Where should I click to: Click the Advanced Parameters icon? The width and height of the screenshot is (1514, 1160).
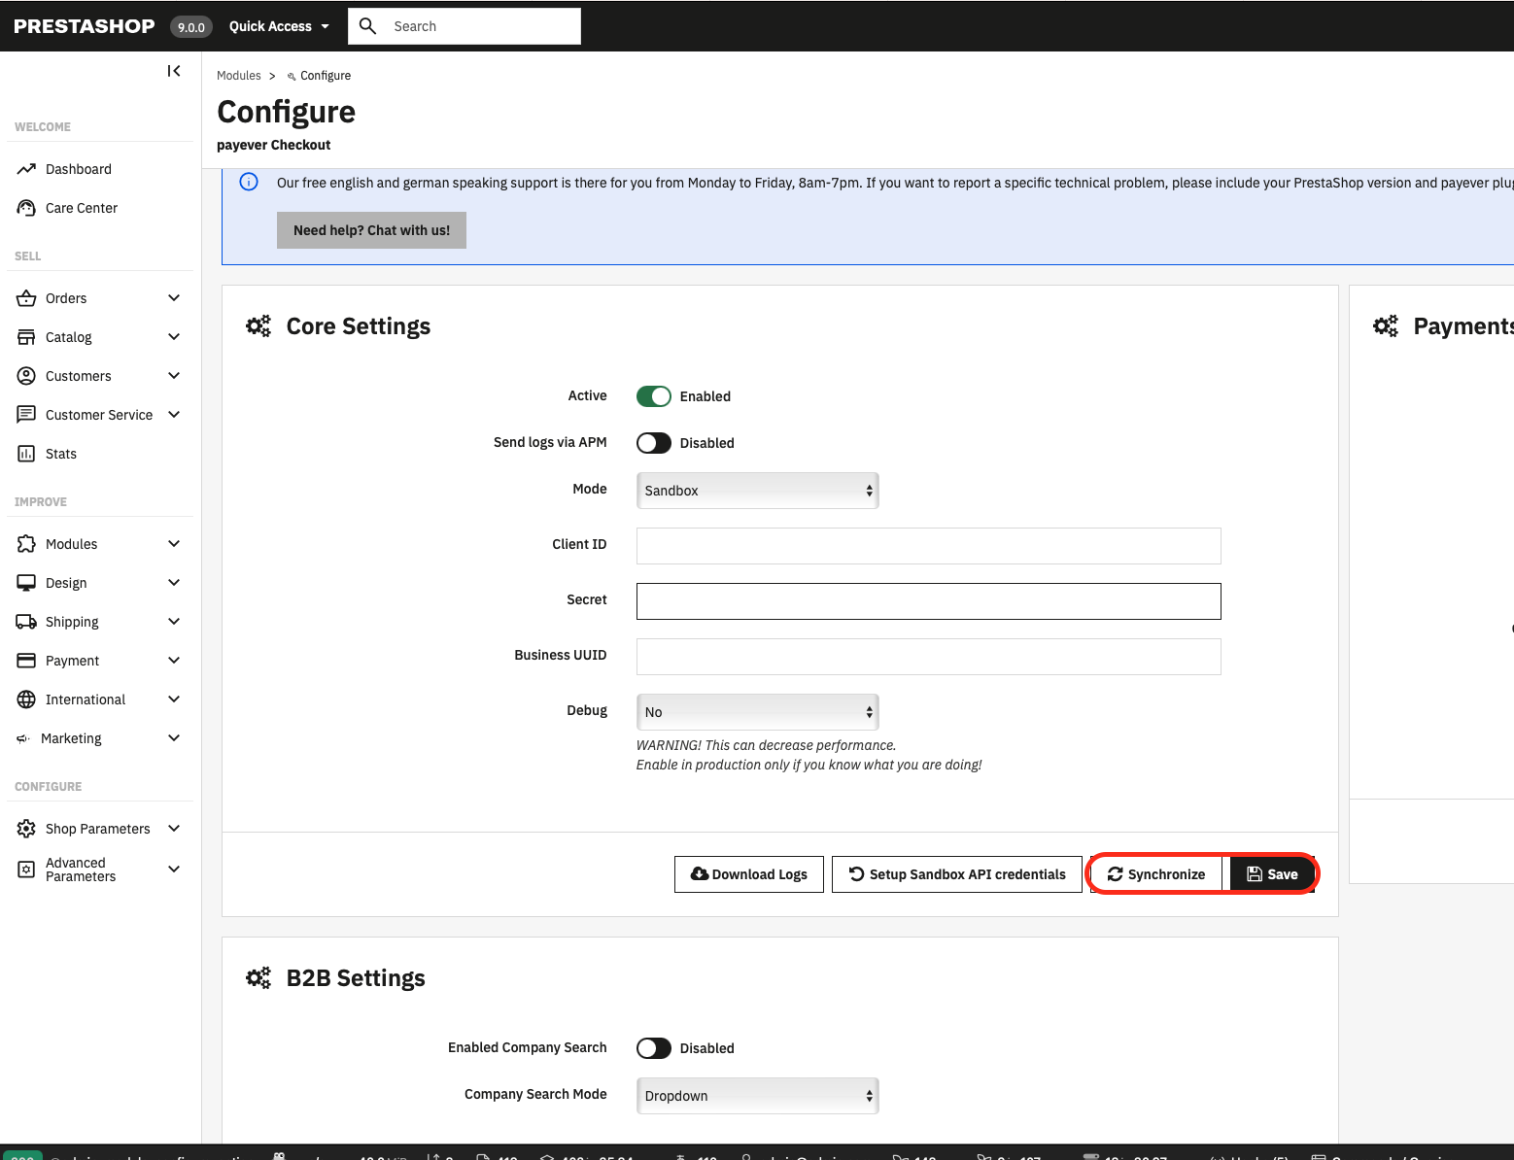pyautogui.click(x=26, y=870)
